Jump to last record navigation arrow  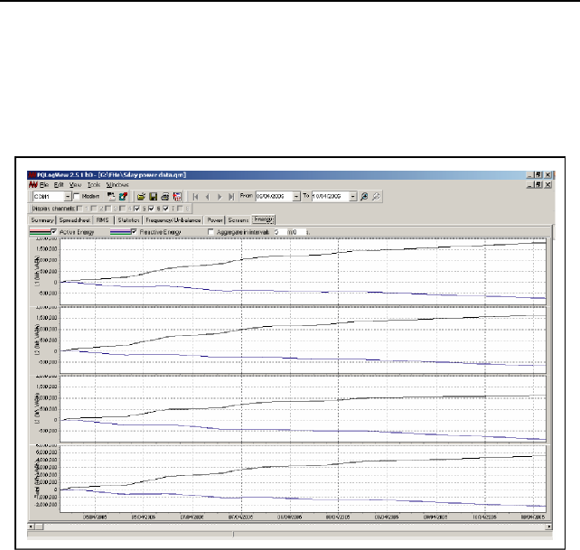(x=231, y=196)
